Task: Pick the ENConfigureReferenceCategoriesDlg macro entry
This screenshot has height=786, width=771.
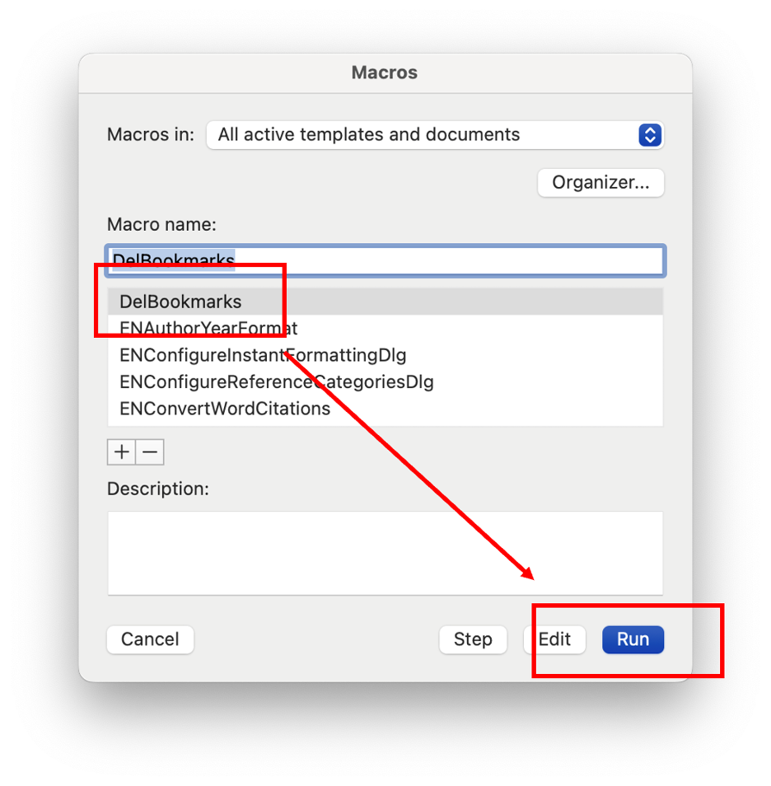Action: tap(276, 382)
